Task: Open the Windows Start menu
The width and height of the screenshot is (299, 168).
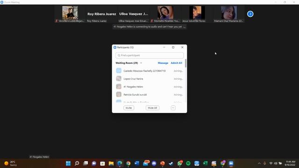Action: point(68,163)
